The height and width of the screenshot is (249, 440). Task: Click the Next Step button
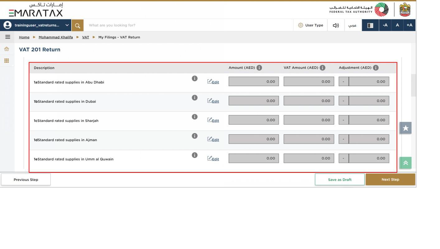[x=390, y=179]
